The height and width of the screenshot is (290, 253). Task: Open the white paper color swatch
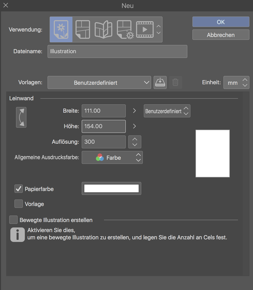[111, 188]
